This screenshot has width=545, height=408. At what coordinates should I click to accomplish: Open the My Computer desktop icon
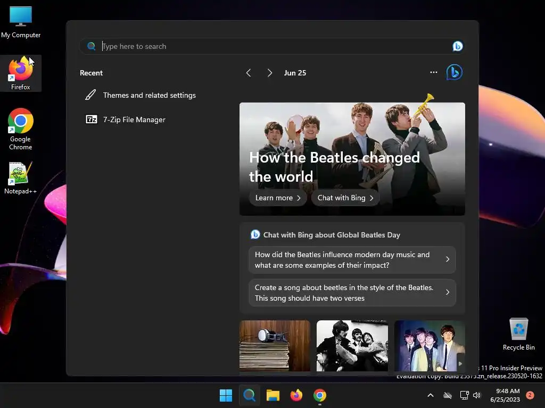click(x=21, y=21)
